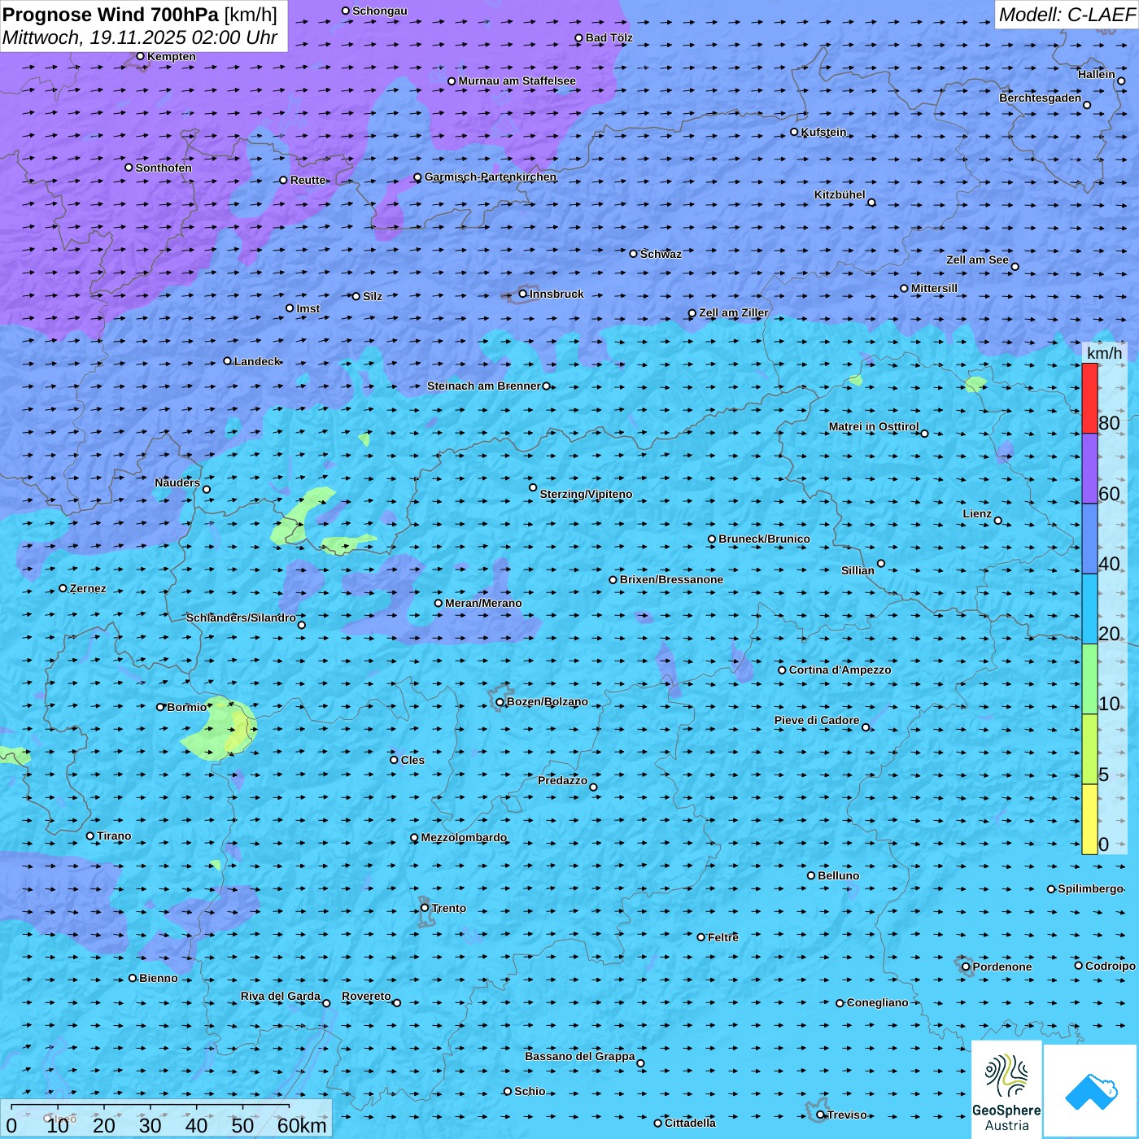
Task: Click the Garmisch-Partenkirchen label
Action: [x=491, y=177]
